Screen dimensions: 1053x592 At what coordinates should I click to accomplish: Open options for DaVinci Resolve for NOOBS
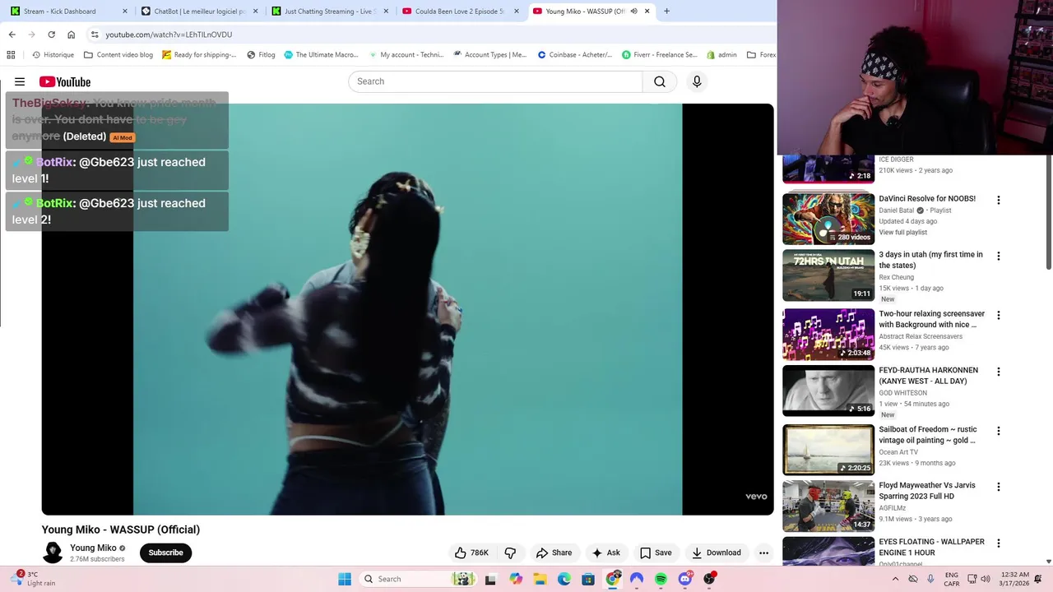pos(999,200)
